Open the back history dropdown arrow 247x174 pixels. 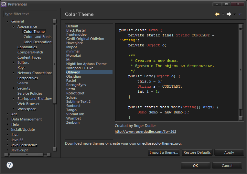tap(223, 14)
